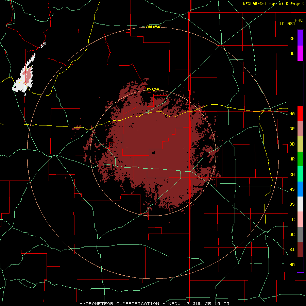
Task: Click the HR legend label
Action: tap(292, 159)
